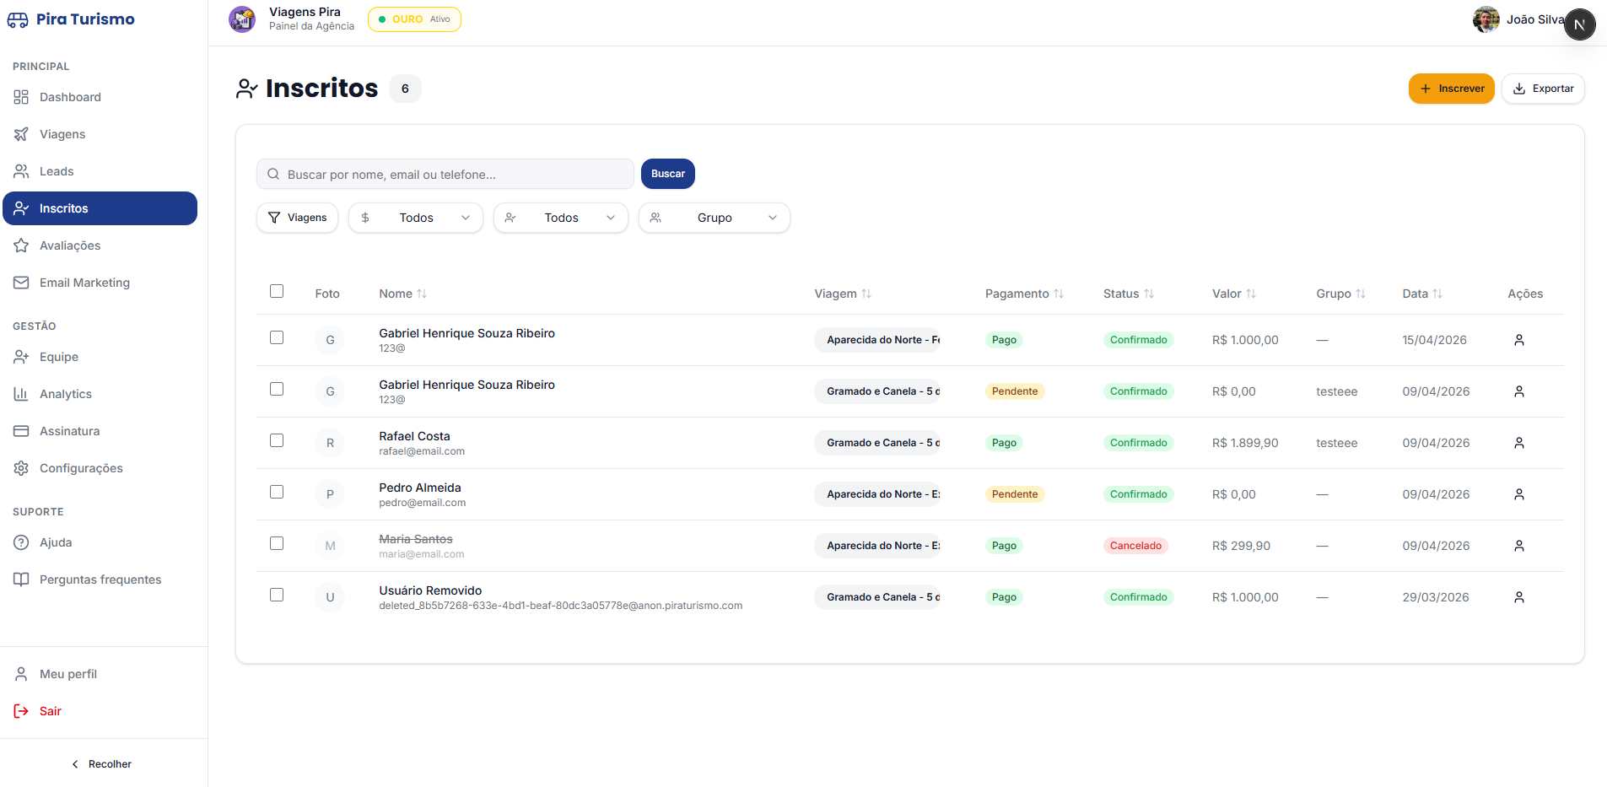Expand the Grupo filter dropdown
This screenshot has width=1607, height=787.
click(714, 218)
